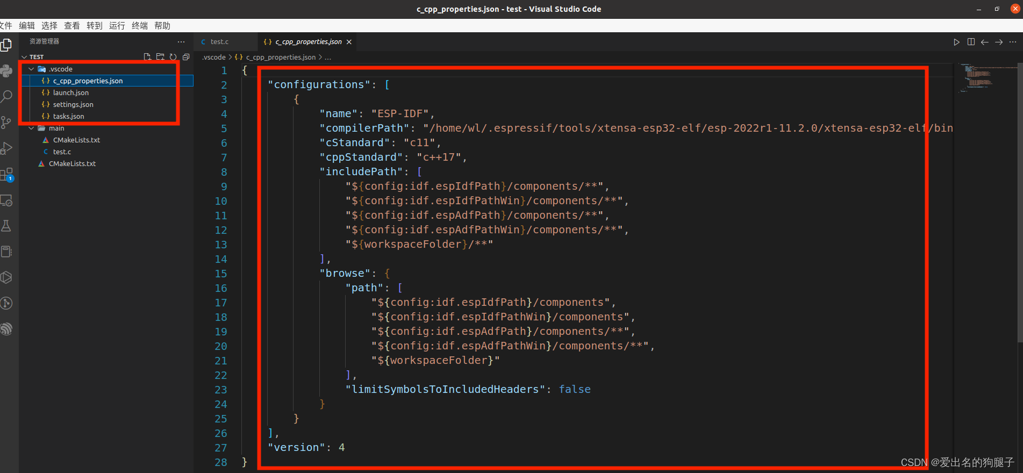Image resolution: width=1023 pixels, height=473 pixels.
Task: Click the "browse" key on line 15
Action: tap(345, 273)
